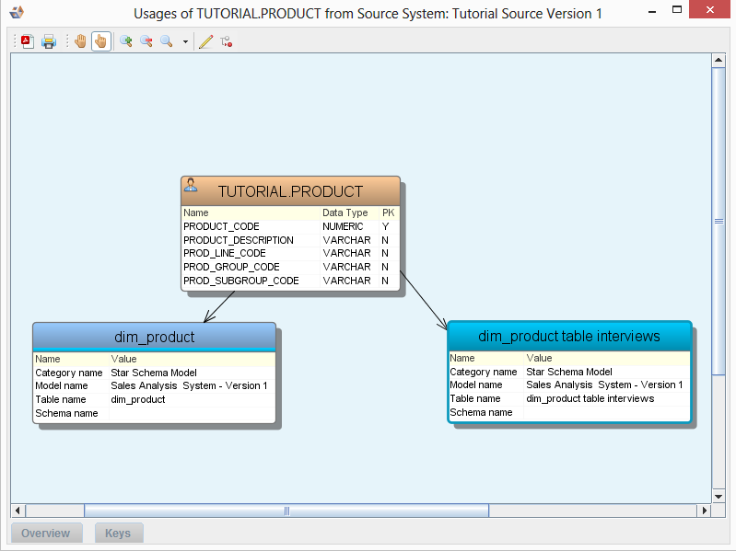
Task: Toggle the pointing hand select tool
Action: (x=100, y=41)
